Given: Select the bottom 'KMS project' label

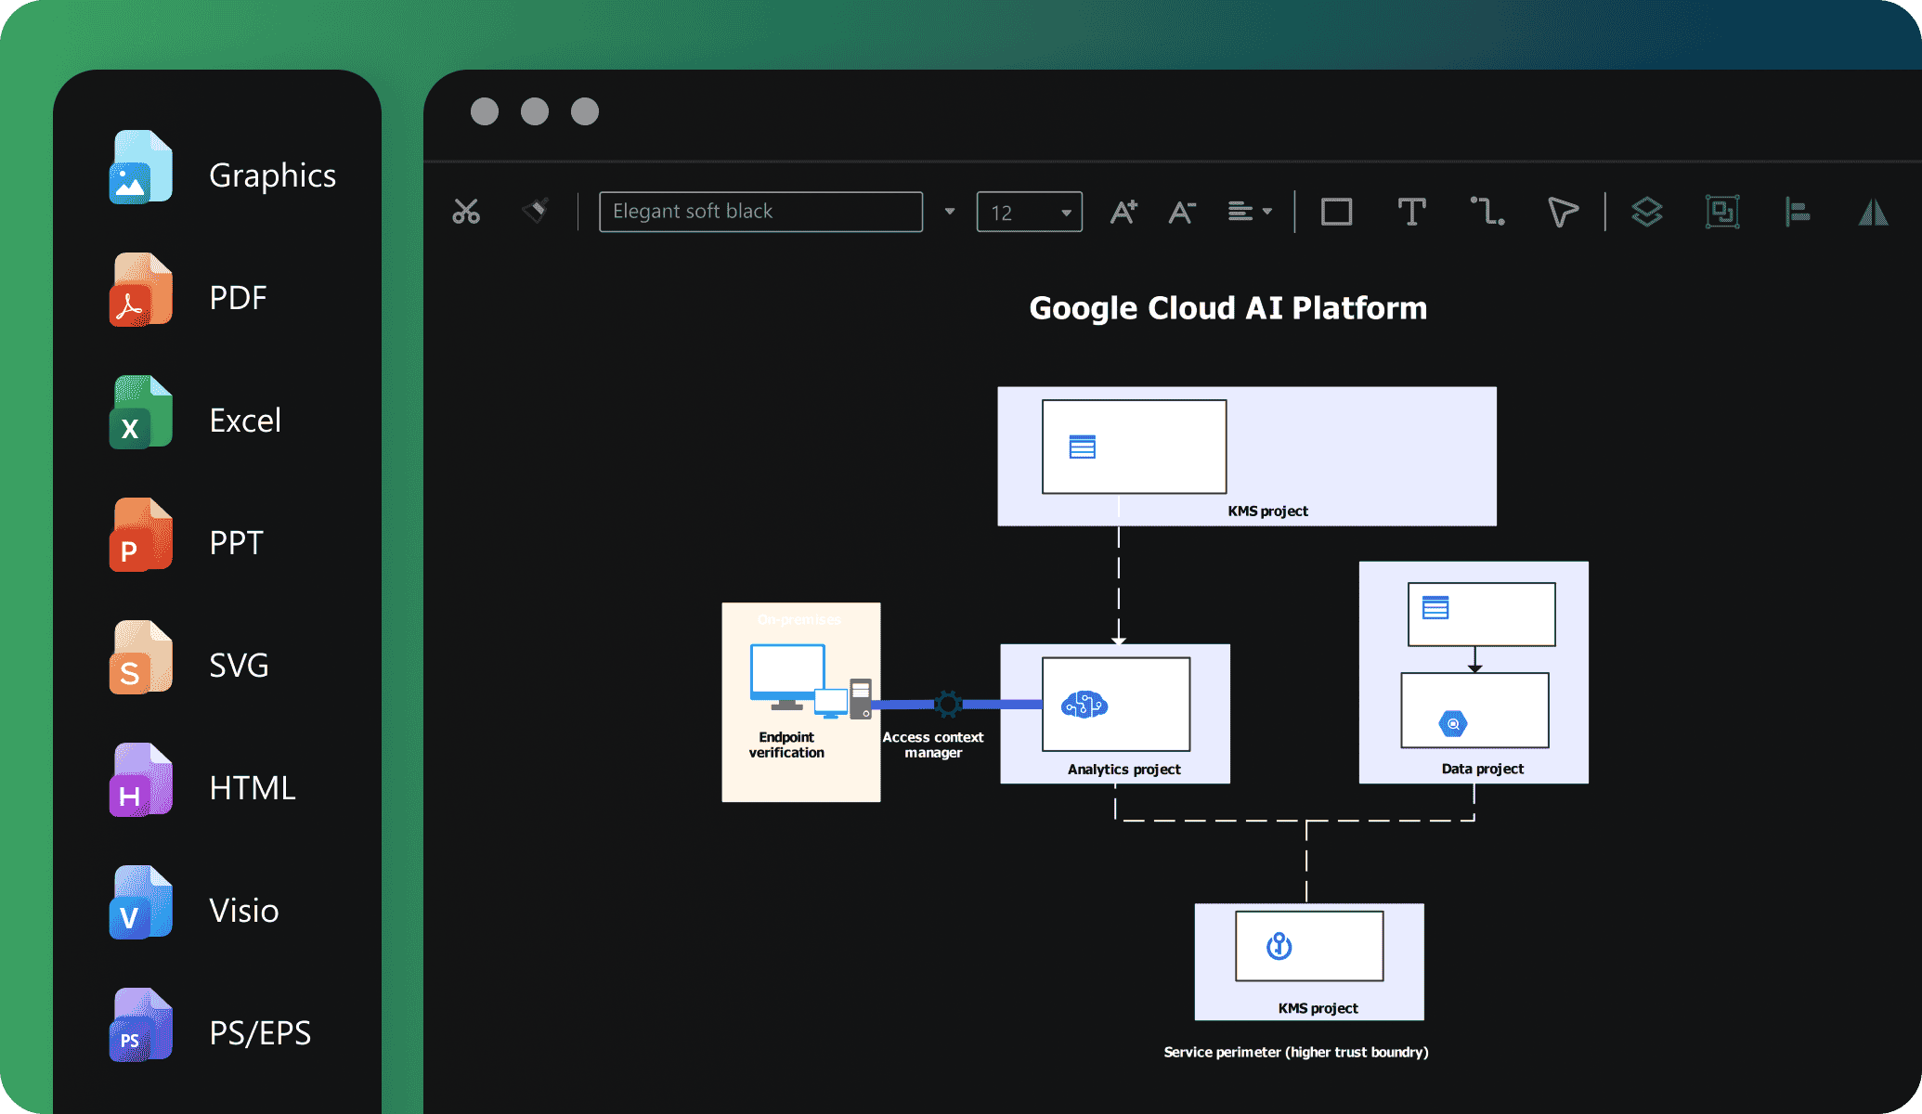Looking at the screenshot, I should (1318, 1008).
